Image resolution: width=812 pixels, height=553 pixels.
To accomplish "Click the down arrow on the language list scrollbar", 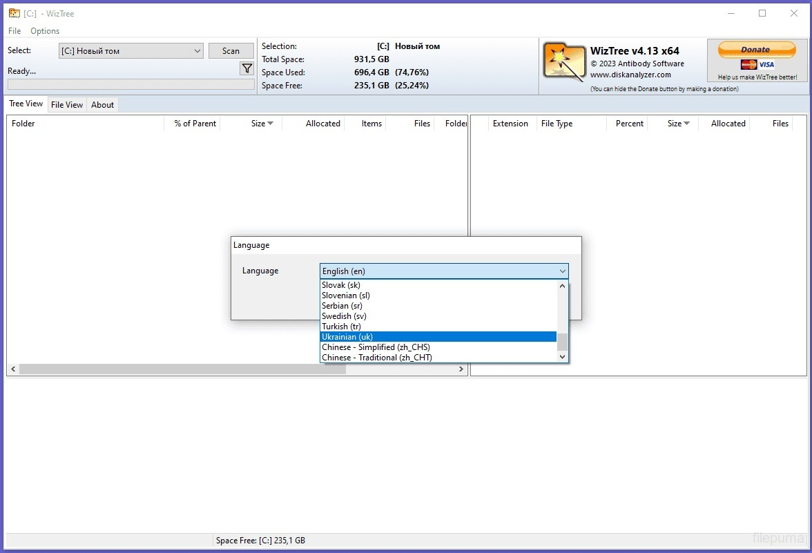I will 561,356.
